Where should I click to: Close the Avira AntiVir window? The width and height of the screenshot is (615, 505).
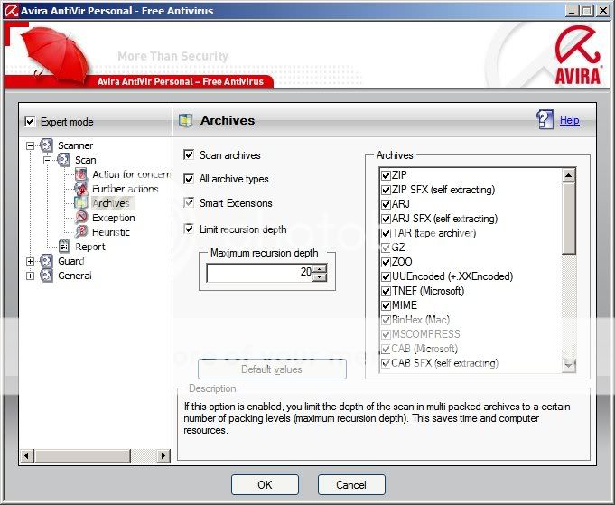pos(603,10)
